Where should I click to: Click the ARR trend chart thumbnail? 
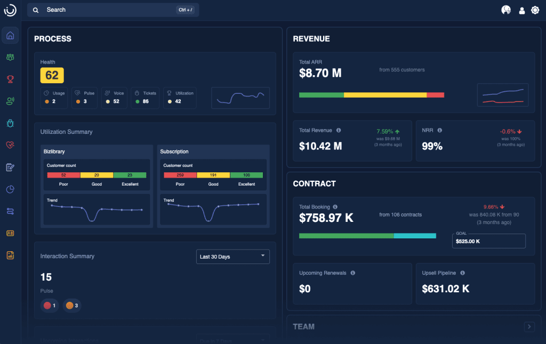[x=502, y=95]
